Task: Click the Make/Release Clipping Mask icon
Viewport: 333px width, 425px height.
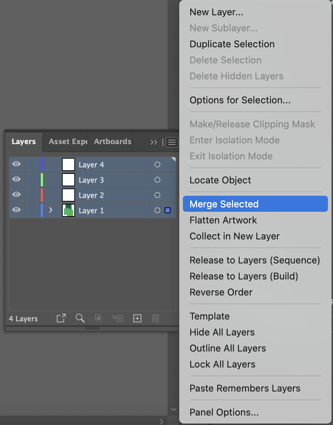Action: [98, 318]
